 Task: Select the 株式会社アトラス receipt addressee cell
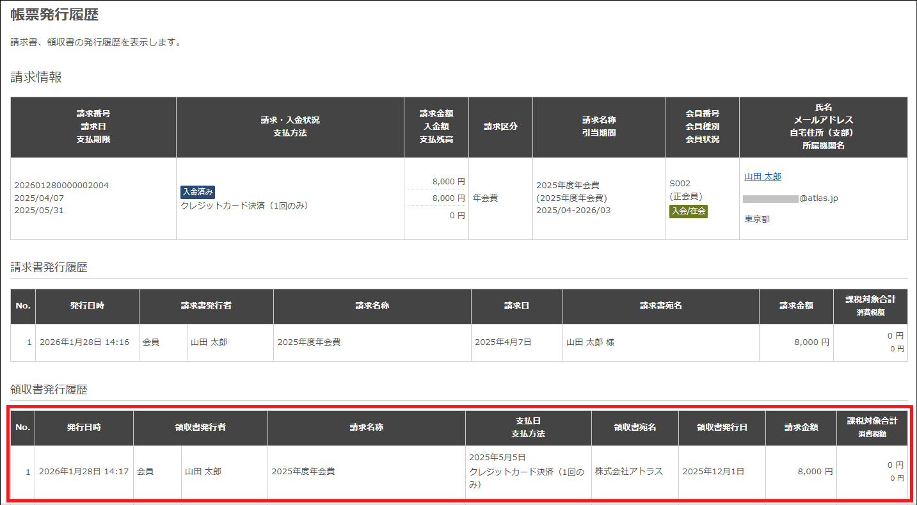[x=628, y=472]
